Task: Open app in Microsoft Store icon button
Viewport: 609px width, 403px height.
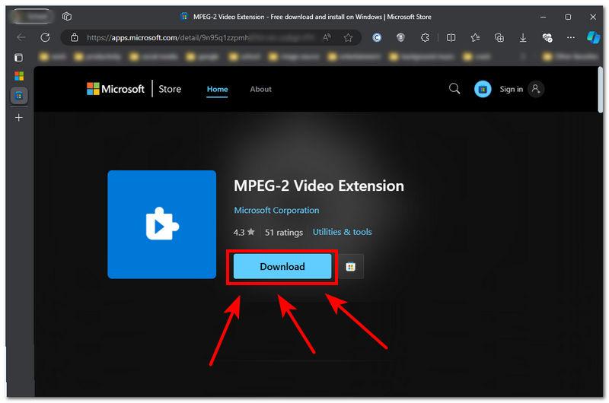Action: (350, 267)
